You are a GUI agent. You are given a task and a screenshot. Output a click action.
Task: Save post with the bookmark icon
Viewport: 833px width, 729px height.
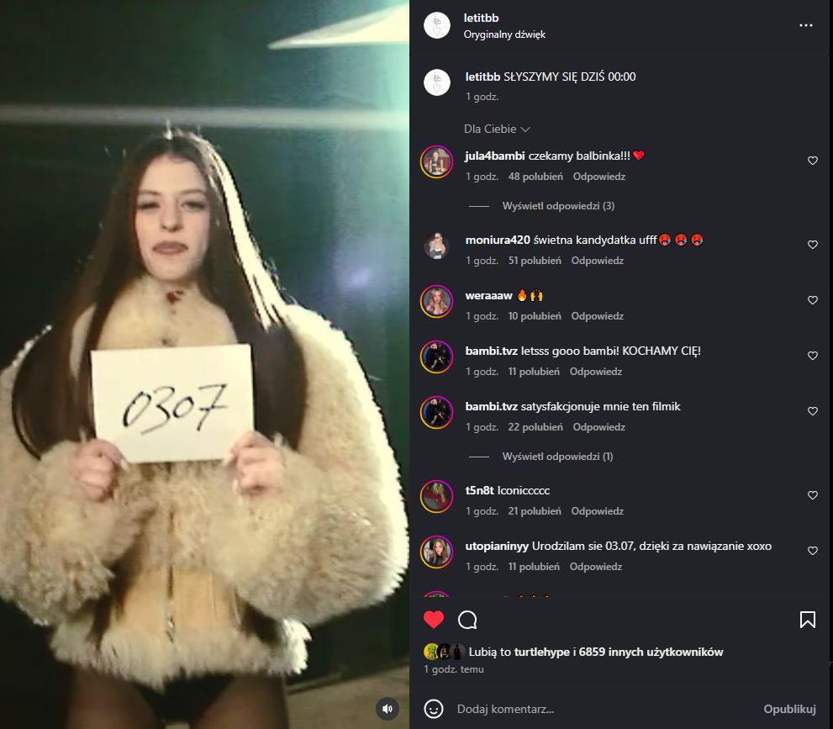pos(808,620)
